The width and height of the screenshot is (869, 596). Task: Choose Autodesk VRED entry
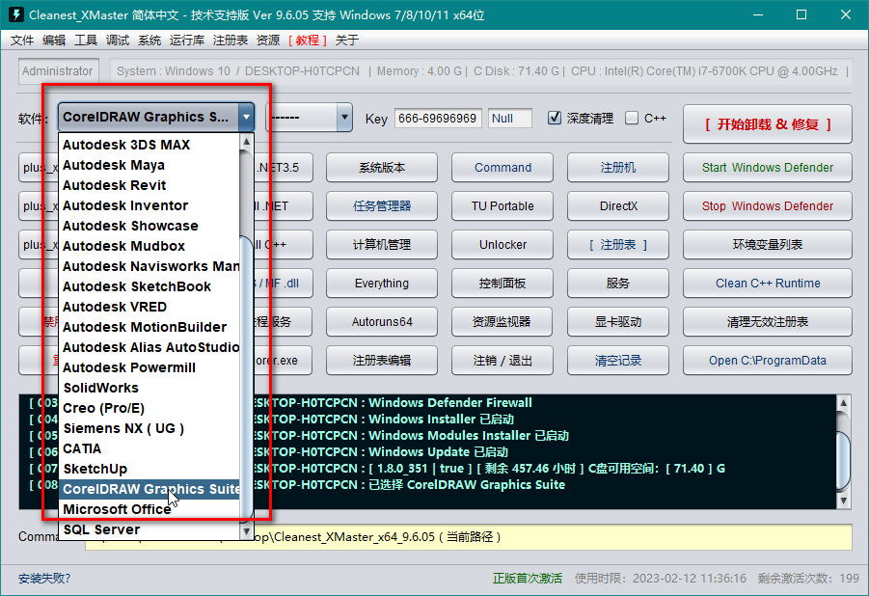click(x=149, y=307)
